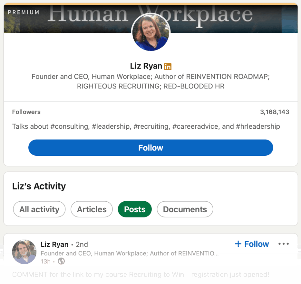Viewport: 301px width, 284px height.
Task: Click the #consulting hashtag
Action: click(x=69, y=126)
